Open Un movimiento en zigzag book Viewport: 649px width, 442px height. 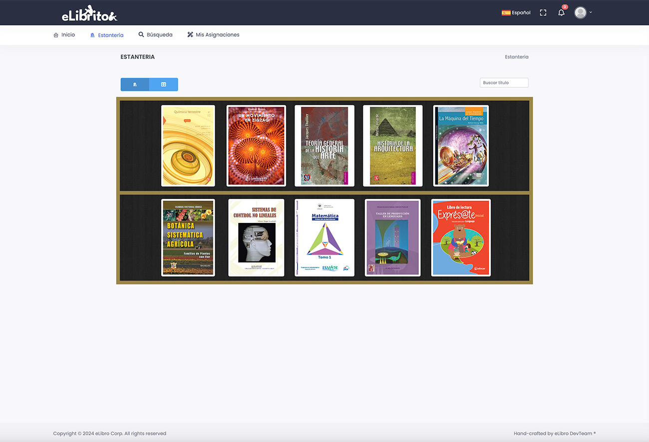[x=256, y=146]
